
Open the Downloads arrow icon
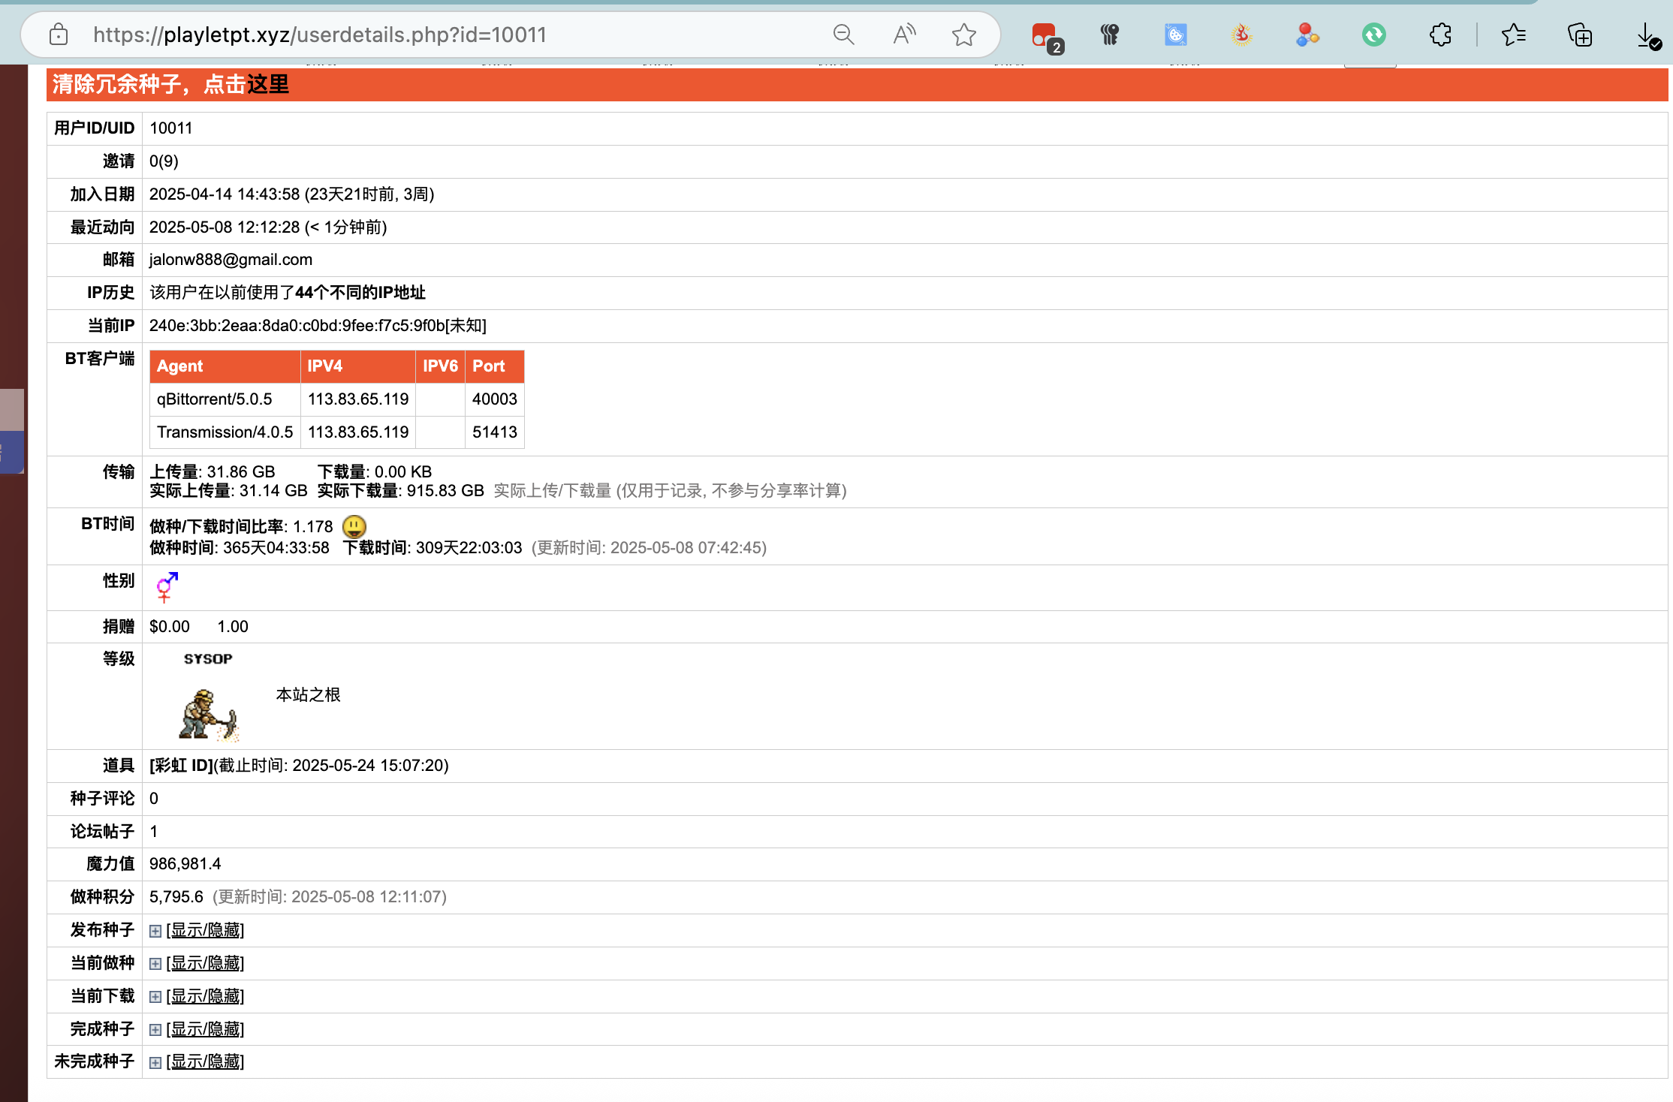(1647, 35)
